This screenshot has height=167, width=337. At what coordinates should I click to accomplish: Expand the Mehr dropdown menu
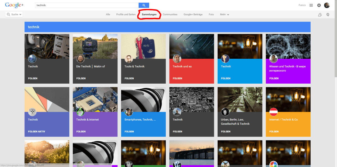pyautogui.click(x=224, y=15)
